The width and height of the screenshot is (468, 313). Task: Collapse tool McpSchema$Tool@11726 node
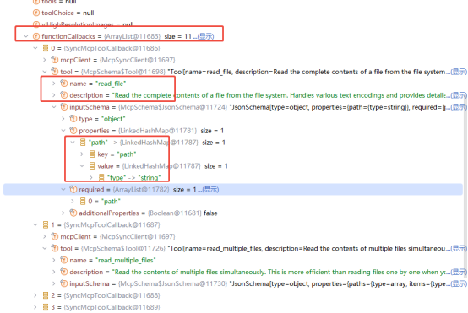coord(45,248)
